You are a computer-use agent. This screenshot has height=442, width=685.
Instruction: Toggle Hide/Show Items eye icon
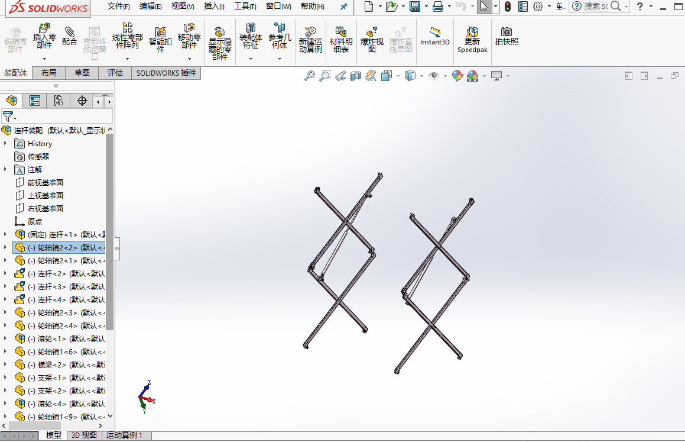point(434,76)
